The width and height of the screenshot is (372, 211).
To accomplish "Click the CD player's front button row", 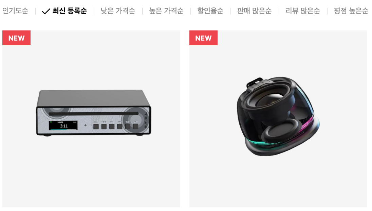I will [116, 126].
